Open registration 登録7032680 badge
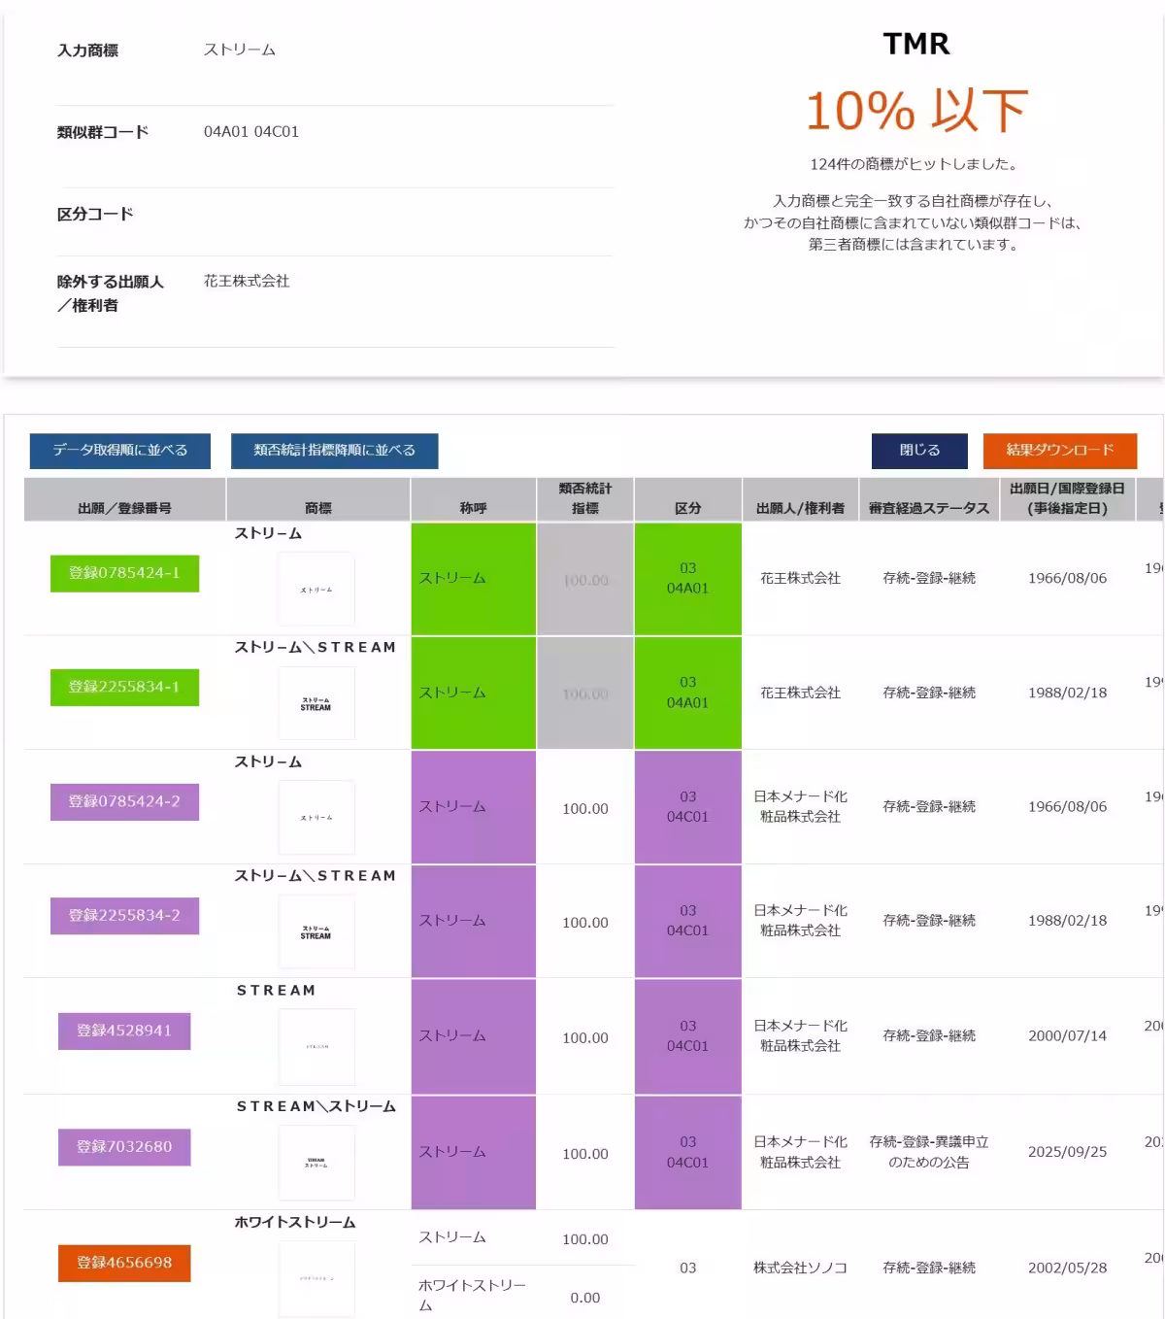 (x=124, y=1146)
